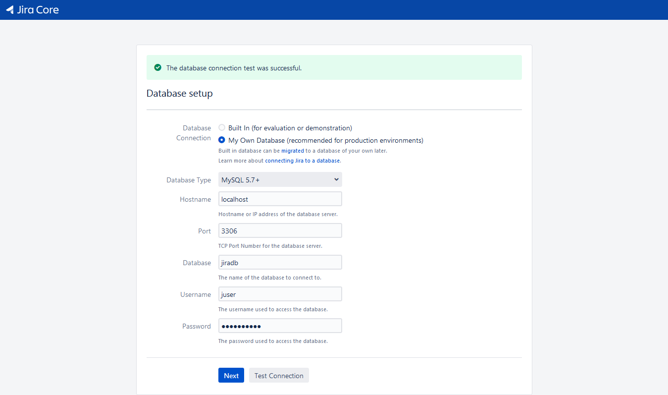The width and height of the screenshot is (668, 395).
Task: Open the Database Type dropdown
Action: (280, 179)
